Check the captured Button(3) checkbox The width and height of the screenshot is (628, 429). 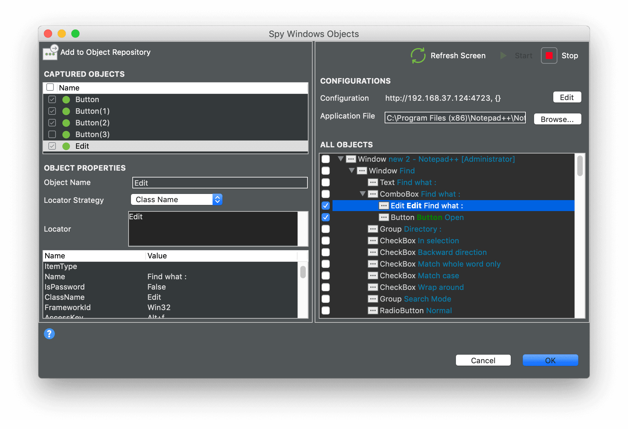point(52,134)
